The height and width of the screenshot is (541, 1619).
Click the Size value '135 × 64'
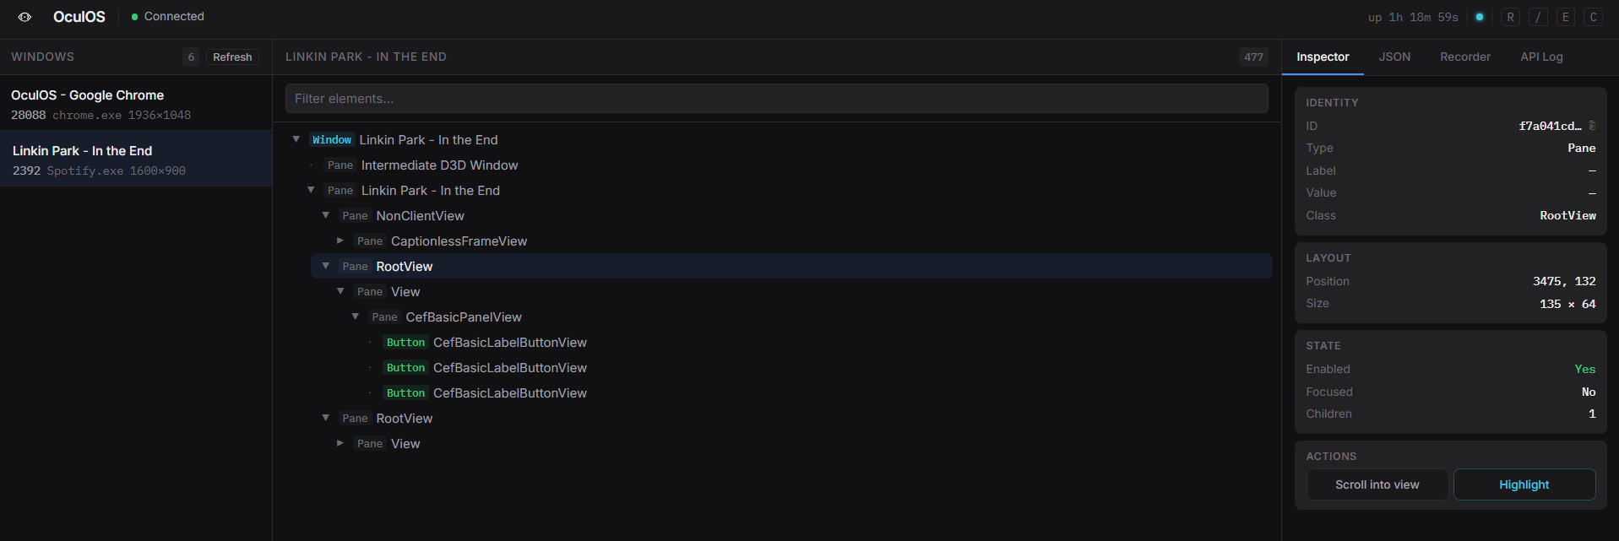coord(1567,304)
